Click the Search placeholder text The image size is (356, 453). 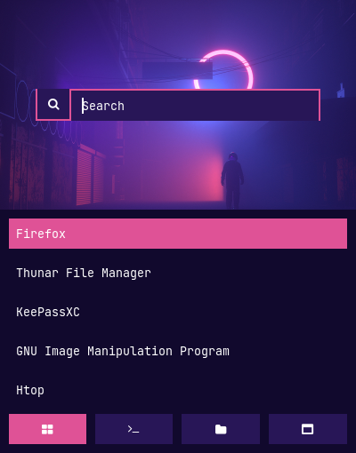pyautogui.click(x=103, y=106)
